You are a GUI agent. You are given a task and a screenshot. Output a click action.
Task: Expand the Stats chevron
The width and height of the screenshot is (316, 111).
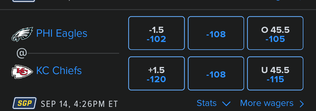coord(226,104)
